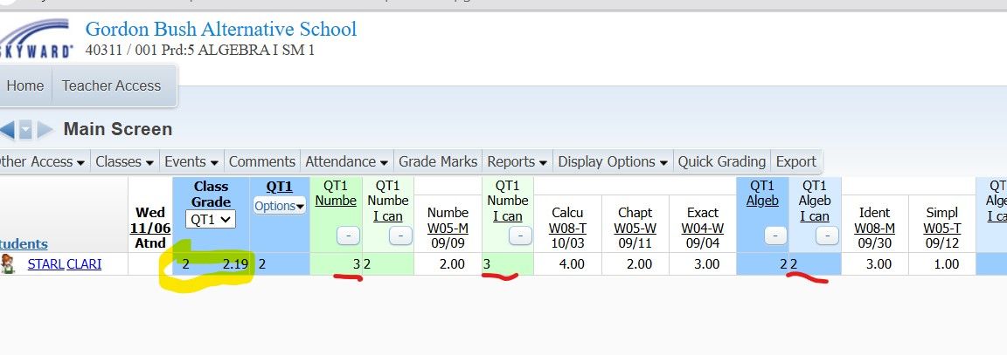This screenshot has height=355, width=1007.
Task: Open the Reports menu
Action: pos(517,161)
